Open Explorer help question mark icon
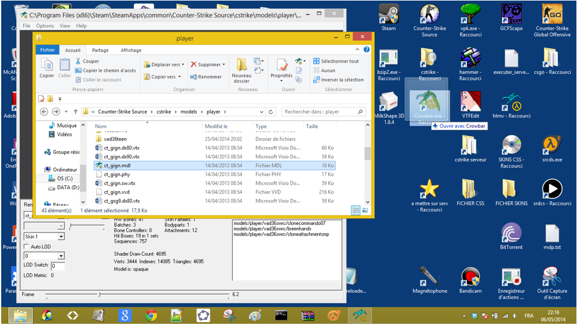Screen dimensions: 577x325 [367, 49]
